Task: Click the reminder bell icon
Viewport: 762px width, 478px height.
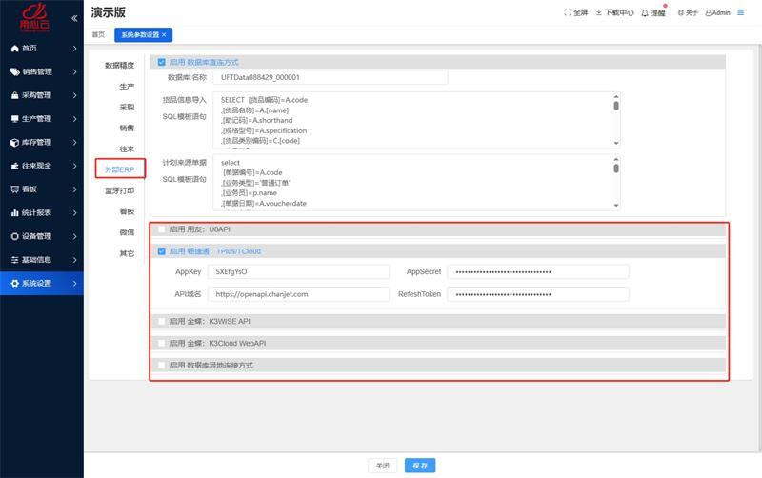Action: tap(646, 13)
